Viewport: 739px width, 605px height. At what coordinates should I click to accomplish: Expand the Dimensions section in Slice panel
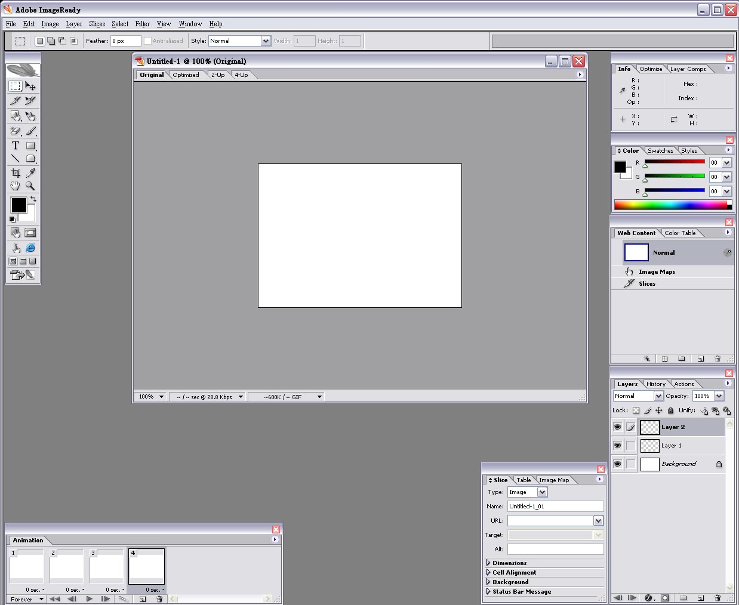[488, 563]
